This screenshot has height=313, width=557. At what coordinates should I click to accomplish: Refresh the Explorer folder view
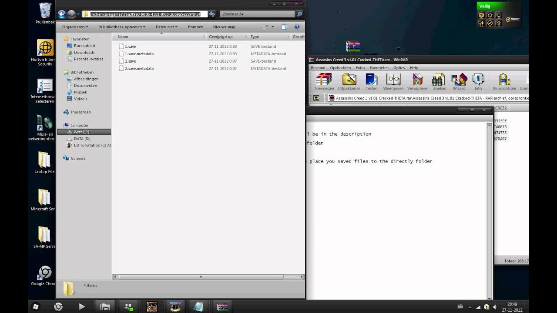(212, 14)
